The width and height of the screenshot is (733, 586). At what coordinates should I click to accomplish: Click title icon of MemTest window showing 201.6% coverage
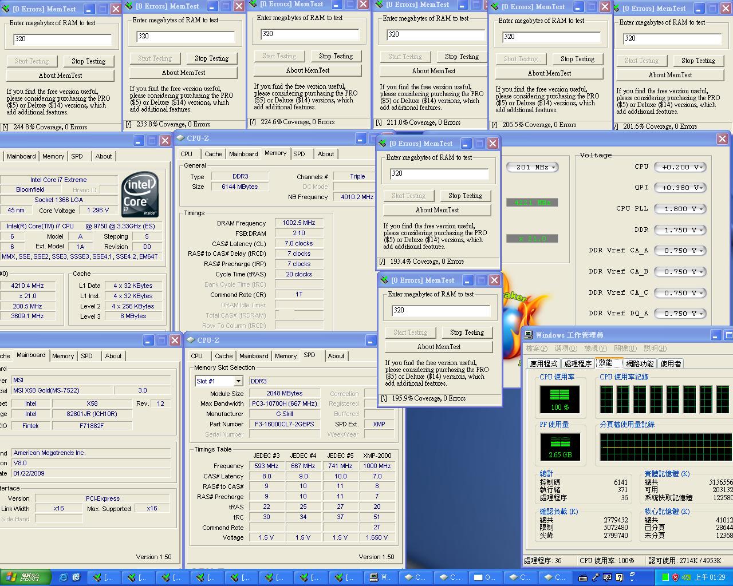coord(616,8)
